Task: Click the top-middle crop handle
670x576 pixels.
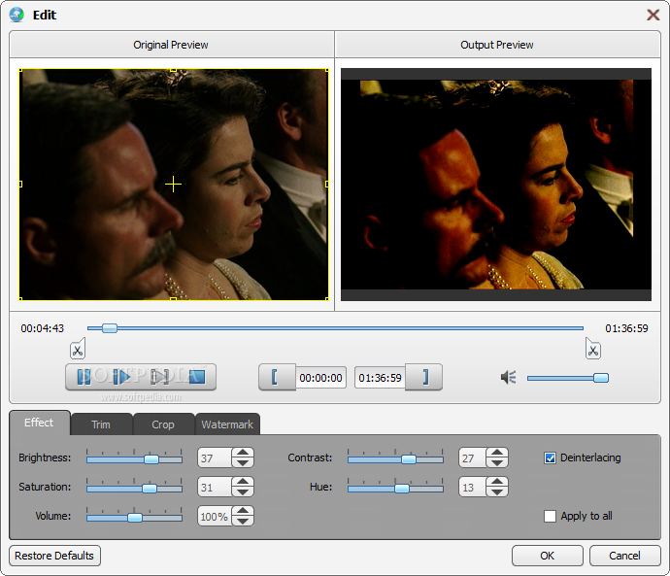Action: tap(173, 69)
